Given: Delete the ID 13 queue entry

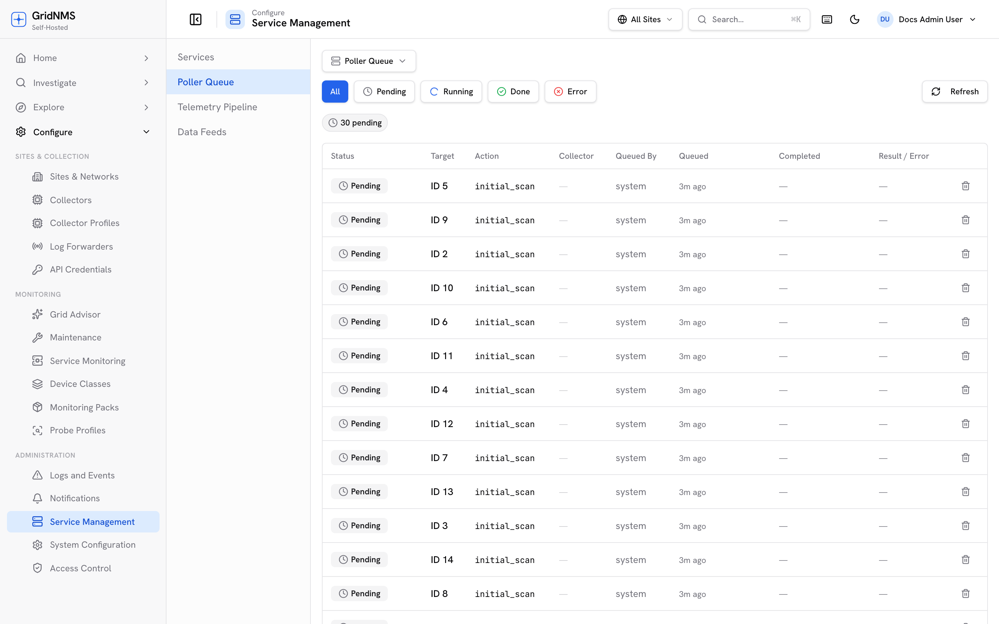Looking at the screenshot, I should 966,492.
